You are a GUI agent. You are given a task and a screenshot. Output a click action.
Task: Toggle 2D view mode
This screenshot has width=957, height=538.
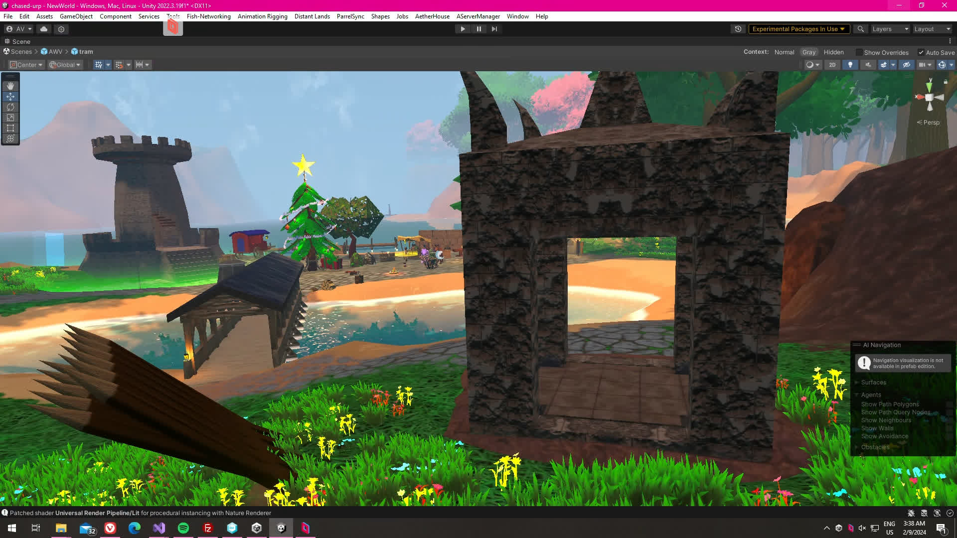(x=832, y=65)
